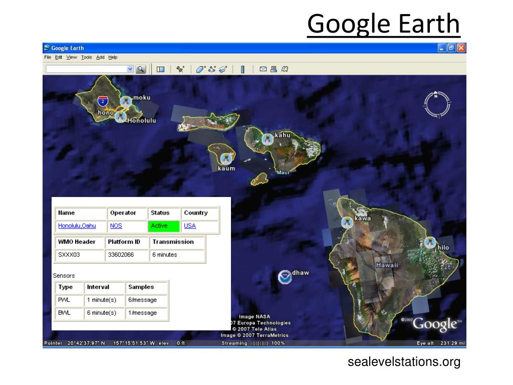Viewport: 513px width, 385px height.
Task: Open the Tools menu
Action: 87,57
